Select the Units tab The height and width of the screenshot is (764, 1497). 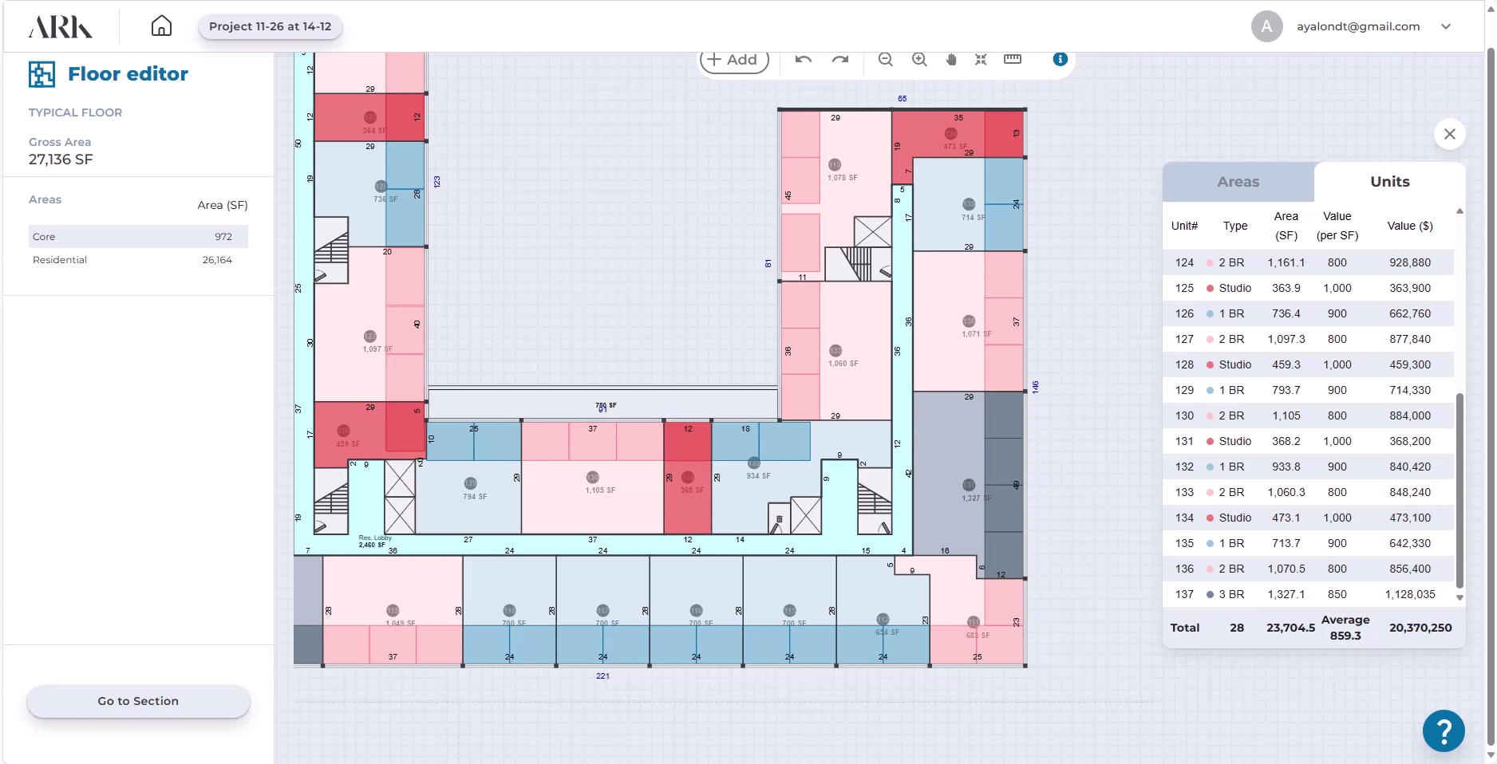[1389, 182]
